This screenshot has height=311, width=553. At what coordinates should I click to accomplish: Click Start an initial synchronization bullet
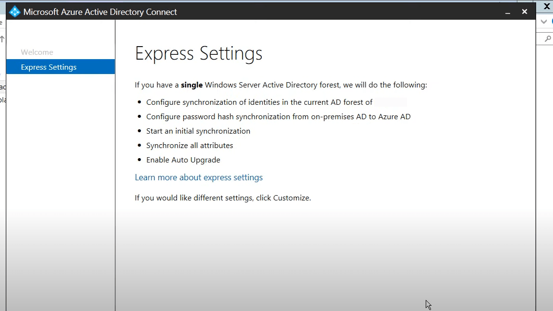(198, 131)
